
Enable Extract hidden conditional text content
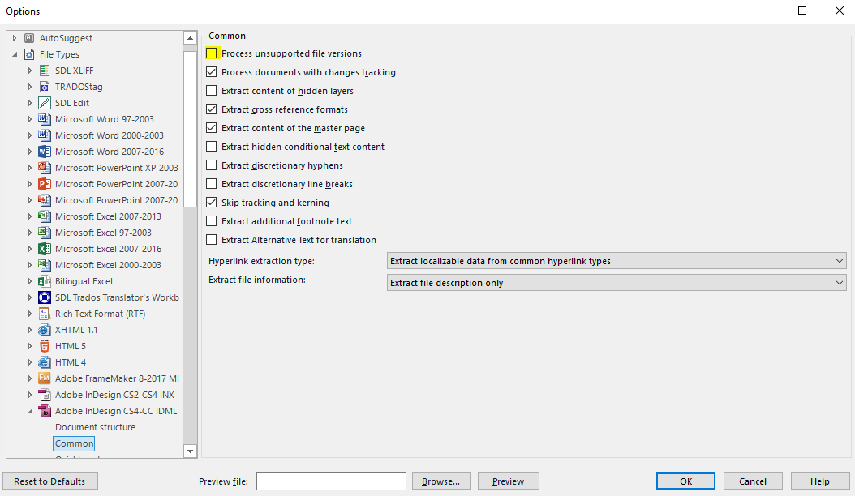click(x=212, y=147)
